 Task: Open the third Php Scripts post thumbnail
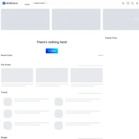(x=87, y=75)
